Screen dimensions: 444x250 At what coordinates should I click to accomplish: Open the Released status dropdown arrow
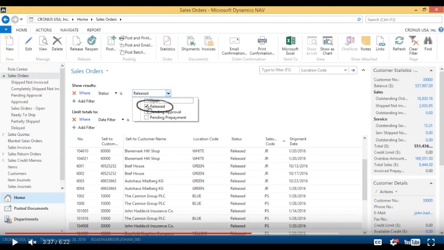click(x=168, y=93)
